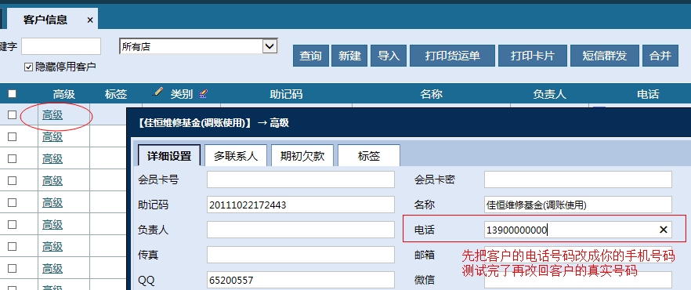The image size is (691, 290).
Task: Click the 传真 input field
Action: click(x=301, y=255)
